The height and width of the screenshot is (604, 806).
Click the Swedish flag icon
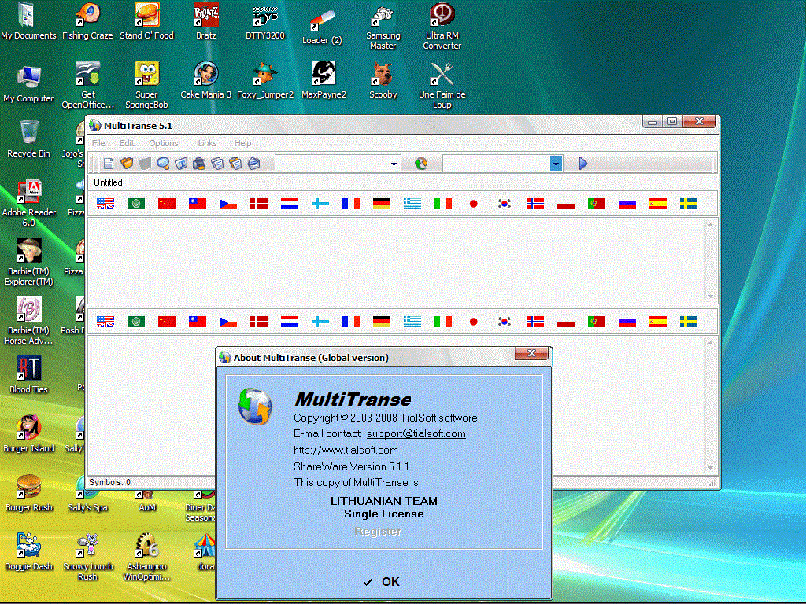click(688, 203)
